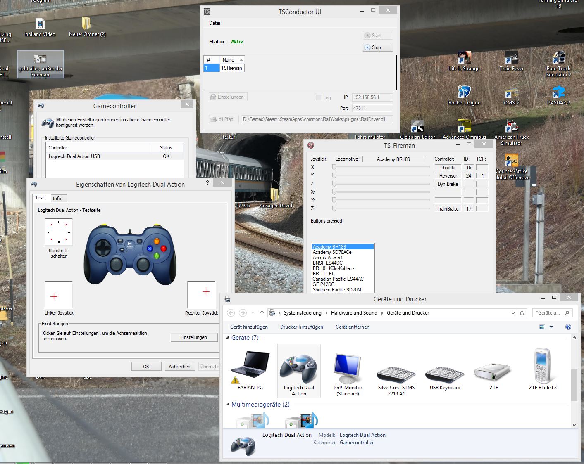Click the help icon in Geräte und Drucker
584x464 pixels.
568,327
